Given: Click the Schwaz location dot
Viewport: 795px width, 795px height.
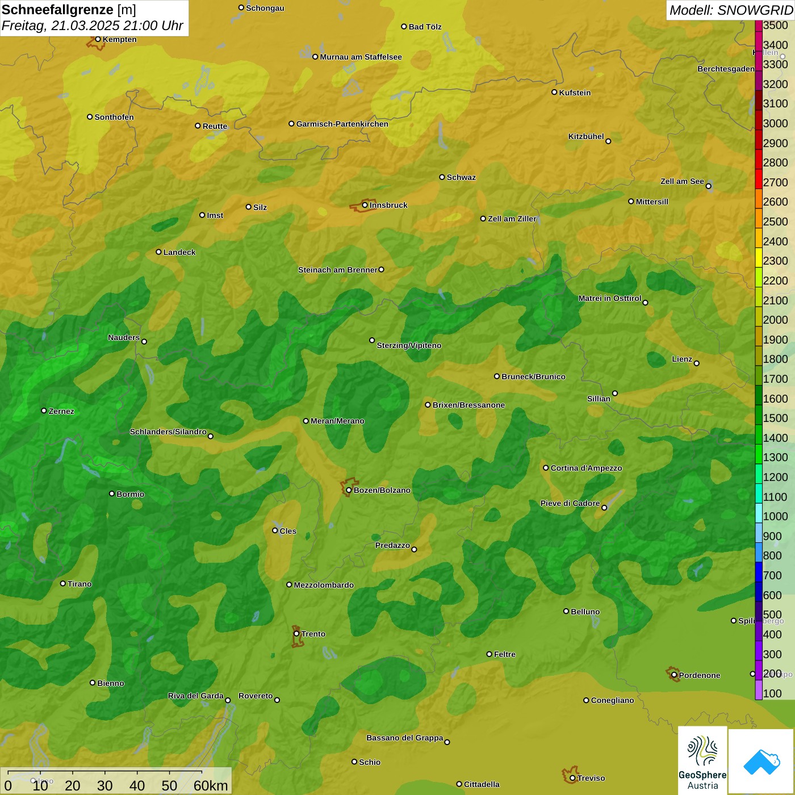Looking at the screenshot, I should (442, 177).
